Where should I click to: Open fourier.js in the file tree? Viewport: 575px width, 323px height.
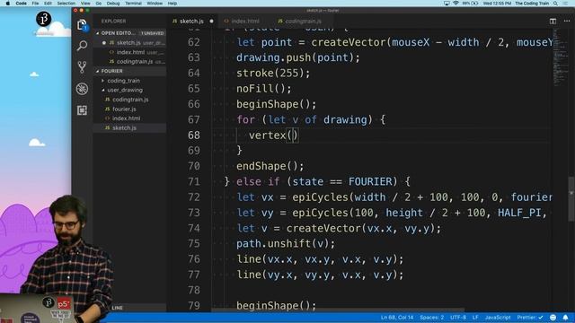point(129,109)
